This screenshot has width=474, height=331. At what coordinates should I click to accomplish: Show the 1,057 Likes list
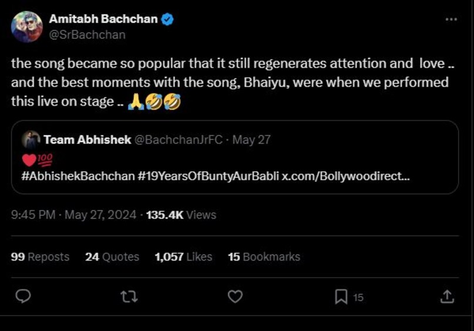point(183,256)
